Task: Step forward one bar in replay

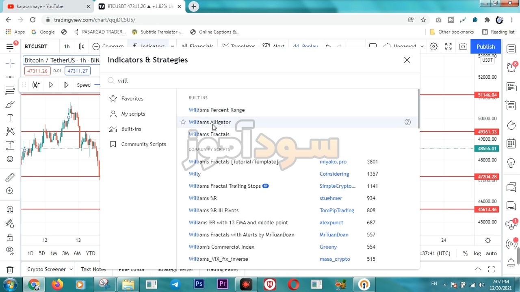Action: point(66,85)
